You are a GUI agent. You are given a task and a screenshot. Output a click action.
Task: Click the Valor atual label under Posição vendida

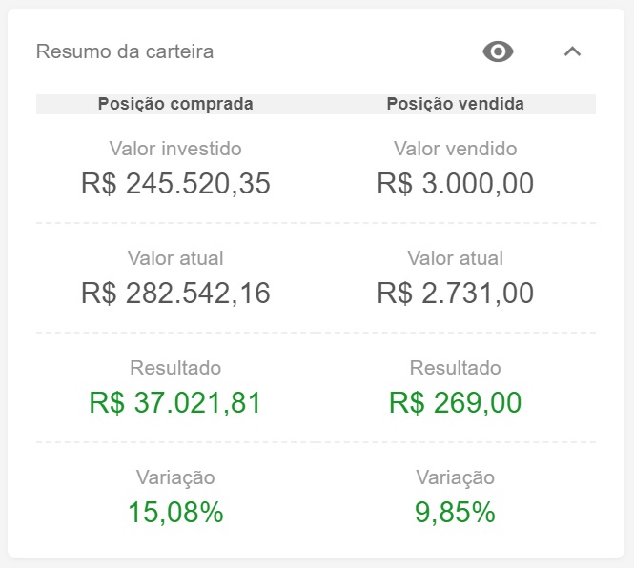[x=455, y=258]
